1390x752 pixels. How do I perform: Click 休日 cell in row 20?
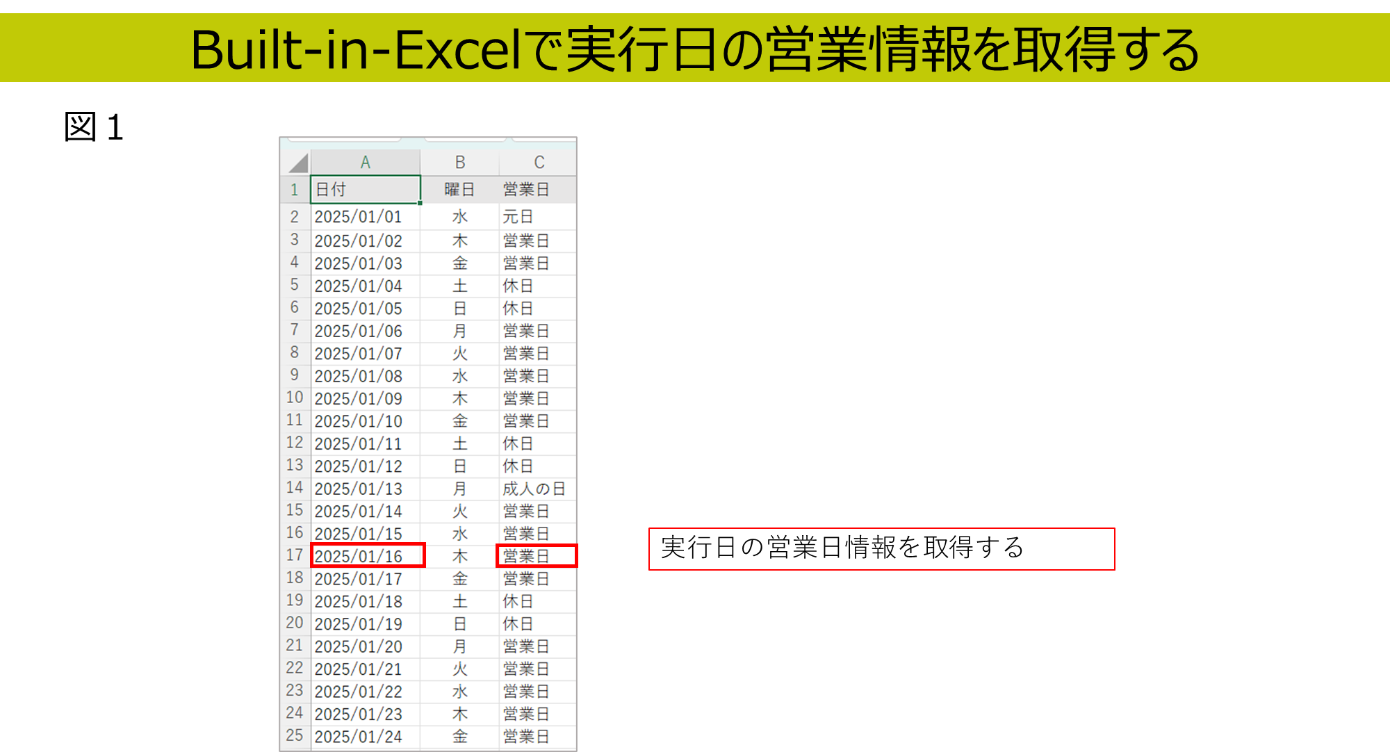538,624
